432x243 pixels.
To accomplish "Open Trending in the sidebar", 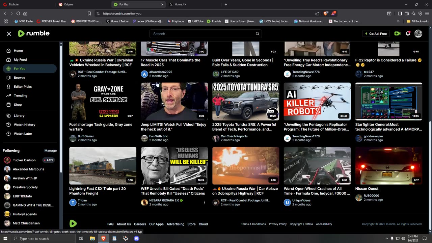I will pos(20,96).
